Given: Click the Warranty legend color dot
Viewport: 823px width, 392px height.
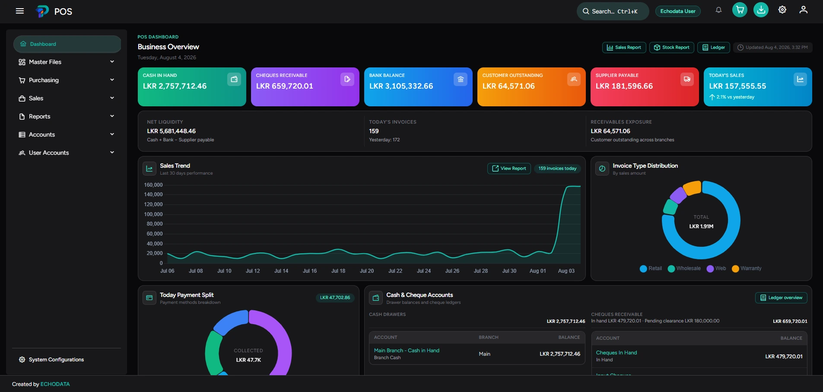Looking at the screenshot, I should click(735, 269).
